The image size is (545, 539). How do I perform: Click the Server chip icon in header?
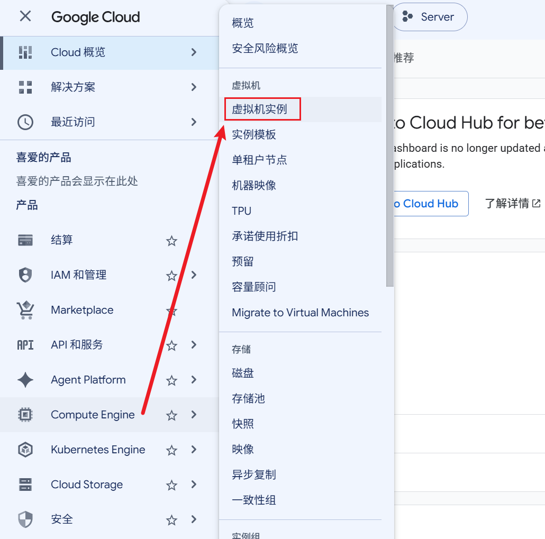point(407,16)
